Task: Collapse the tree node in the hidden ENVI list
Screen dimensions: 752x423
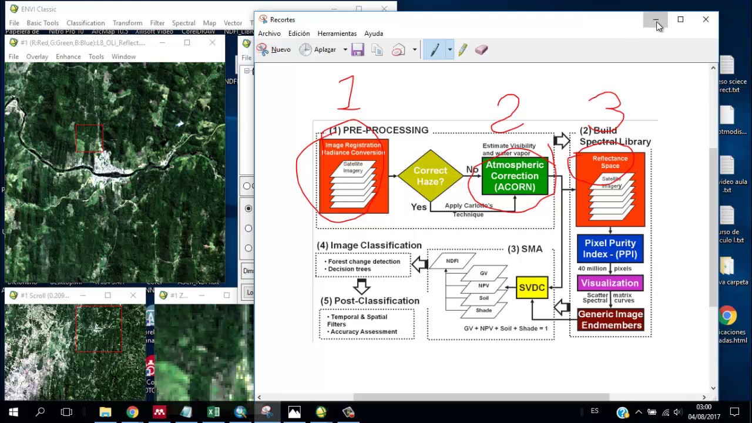Action: tap(247, 71)
